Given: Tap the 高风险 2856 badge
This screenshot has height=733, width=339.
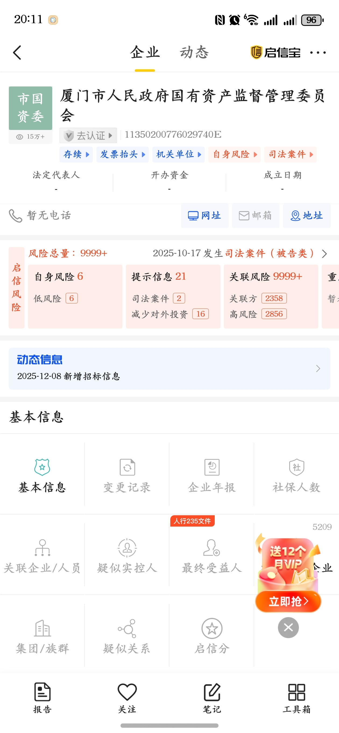Looking at the screenshot, I should (274, 314).
